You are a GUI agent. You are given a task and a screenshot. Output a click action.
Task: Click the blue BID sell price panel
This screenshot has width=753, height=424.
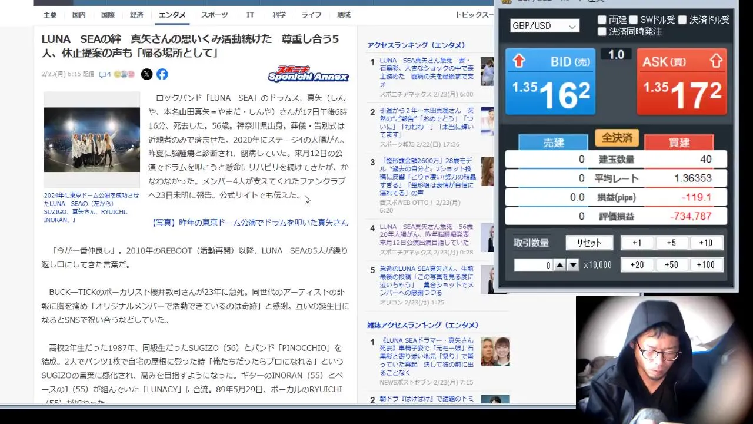coord(550,81)
